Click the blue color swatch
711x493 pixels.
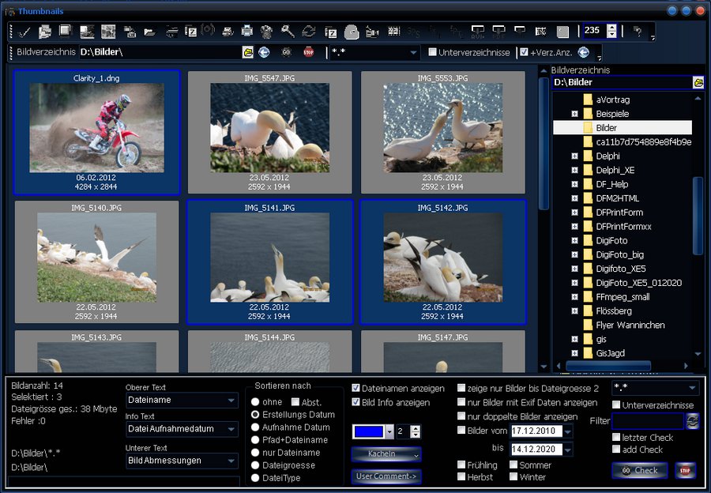pyautogui.click(x=368, y=431)
